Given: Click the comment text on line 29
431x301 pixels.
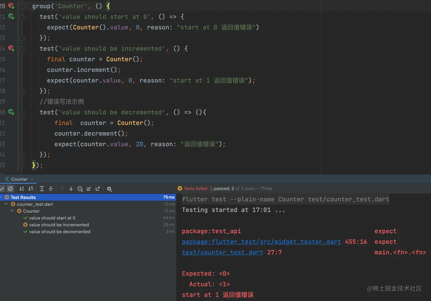Looking at the screenshot, I should pos(62,102).
